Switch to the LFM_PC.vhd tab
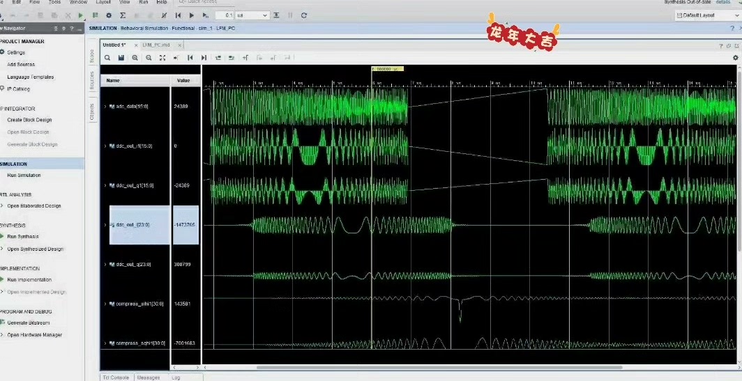742x381 pixels. click(x=156, y=45)
